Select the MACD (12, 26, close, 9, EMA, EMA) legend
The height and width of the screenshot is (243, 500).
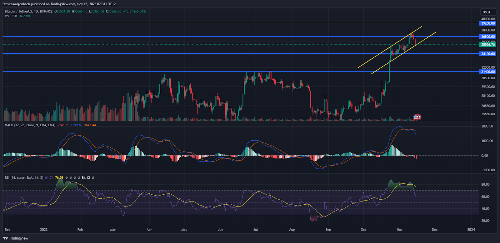[x=30, y=125]
